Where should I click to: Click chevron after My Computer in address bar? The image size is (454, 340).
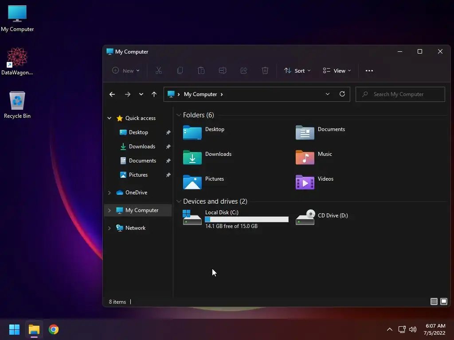[x=222, y=94]
